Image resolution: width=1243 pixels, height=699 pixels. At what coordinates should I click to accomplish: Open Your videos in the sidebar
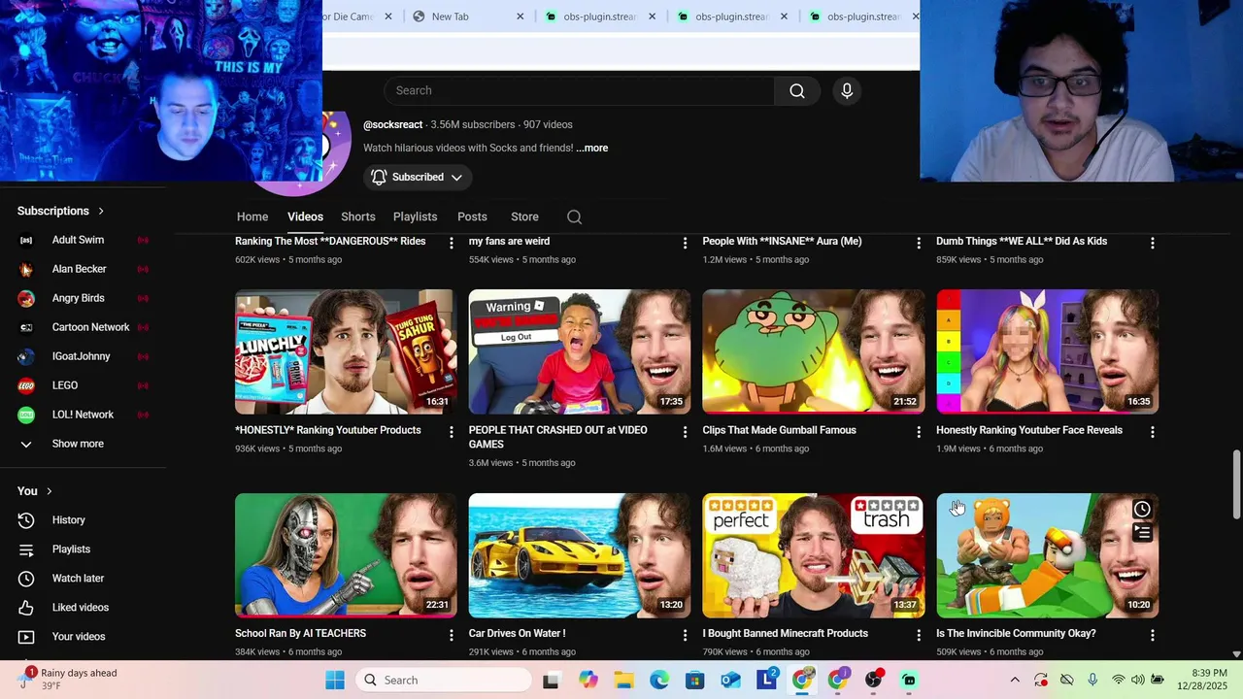pos(78,637)
